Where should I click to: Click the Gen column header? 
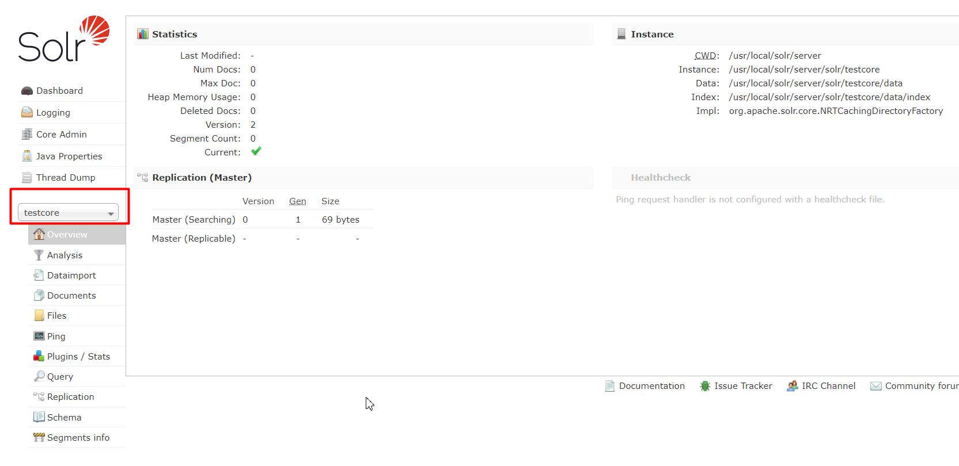(x=298, y=201)
